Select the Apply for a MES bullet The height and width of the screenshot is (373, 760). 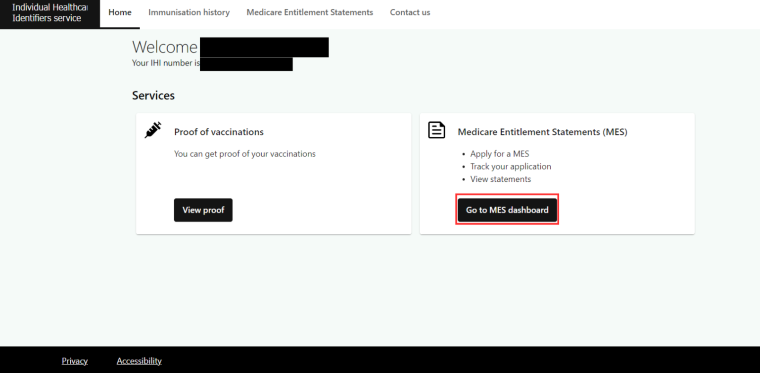pyautogui.click(x=499, y=154)
